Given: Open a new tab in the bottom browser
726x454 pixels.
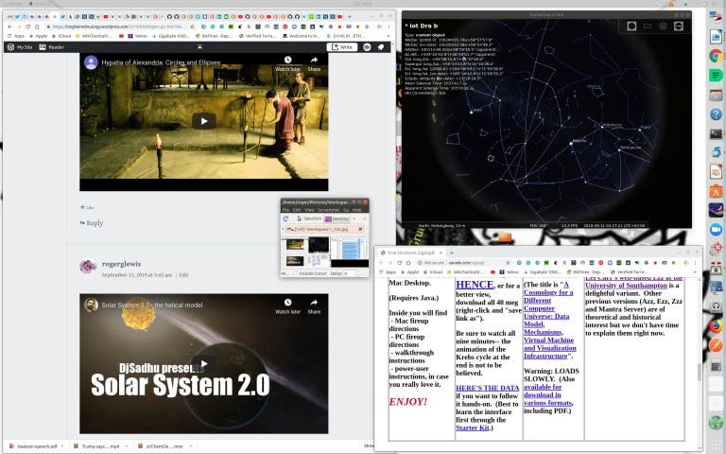Looking at the screenshot, I should click(452, 253).
